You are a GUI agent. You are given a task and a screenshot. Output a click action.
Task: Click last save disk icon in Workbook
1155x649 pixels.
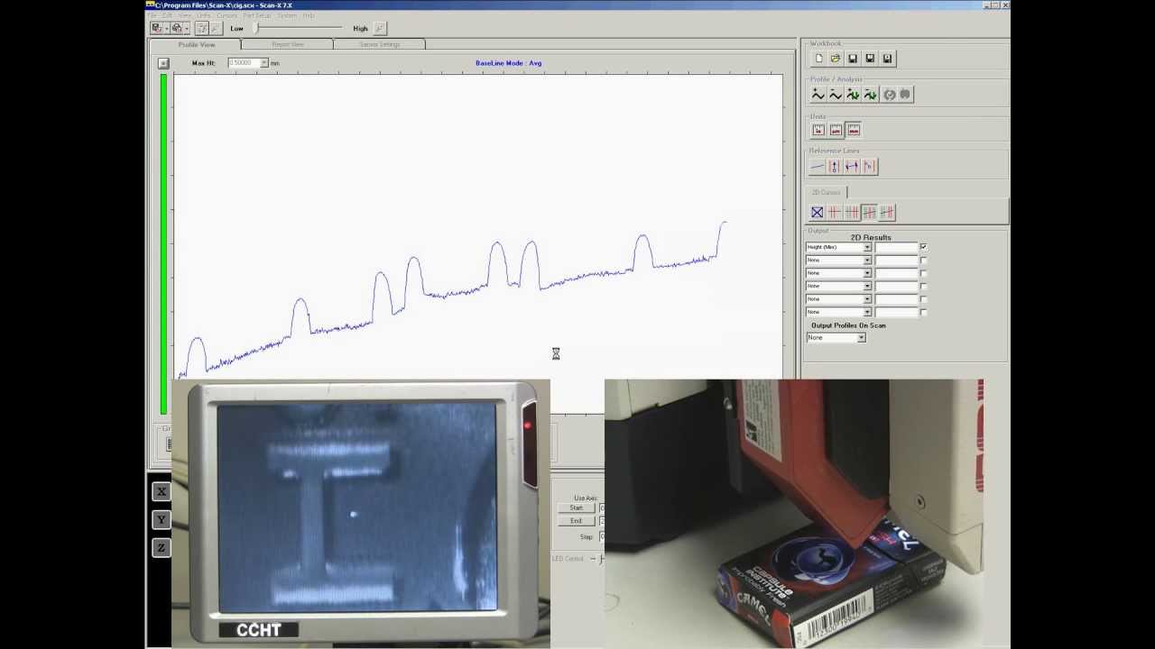coord(888,59)
